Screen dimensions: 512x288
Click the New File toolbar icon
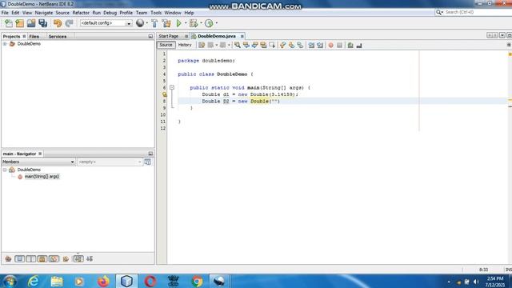point(9,23)
